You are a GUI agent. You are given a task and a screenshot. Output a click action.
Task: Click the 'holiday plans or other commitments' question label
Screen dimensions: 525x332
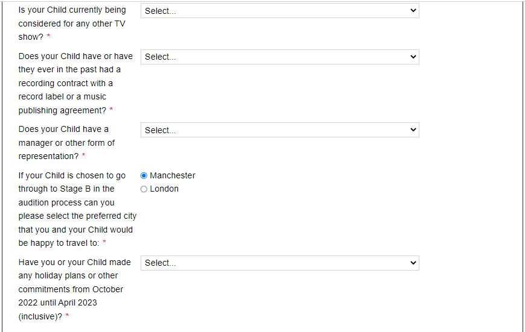coord(74,289)
